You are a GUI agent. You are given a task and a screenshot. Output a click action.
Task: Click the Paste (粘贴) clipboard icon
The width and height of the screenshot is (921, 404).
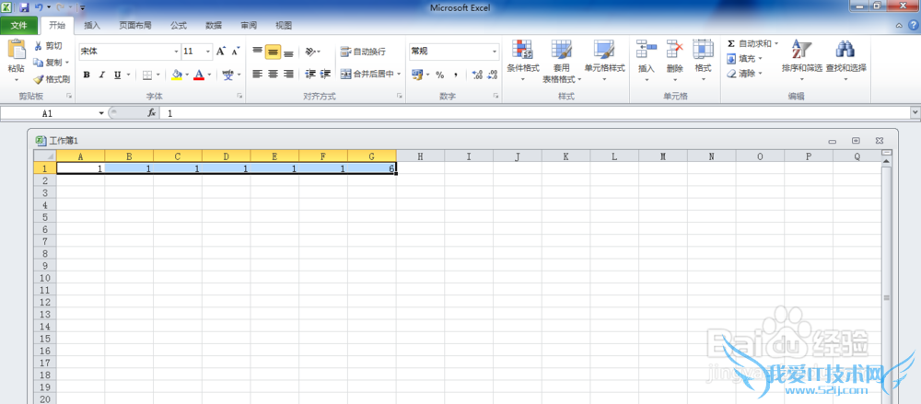click(x=17, y=51)
